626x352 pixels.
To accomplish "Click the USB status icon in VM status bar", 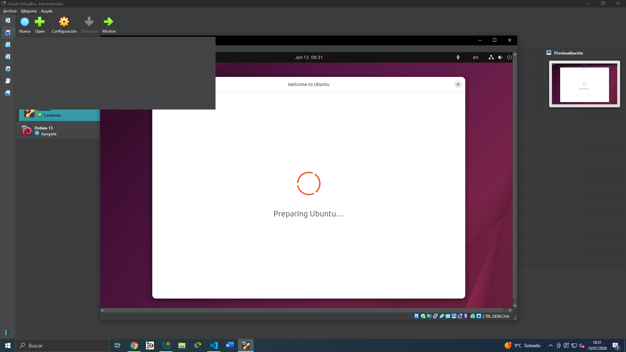I will pyautogui.click(x=442, y=316).
